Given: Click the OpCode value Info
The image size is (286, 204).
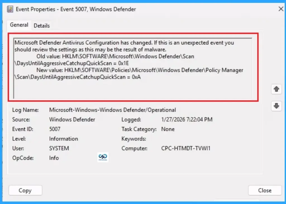Looking at the screenshot, I should (x=54, y=158).
